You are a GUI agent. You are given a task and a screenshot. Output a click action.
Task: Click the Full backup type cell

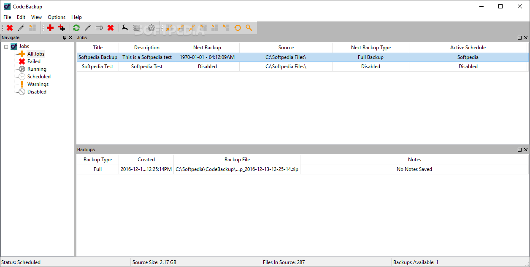click(97, 169)
